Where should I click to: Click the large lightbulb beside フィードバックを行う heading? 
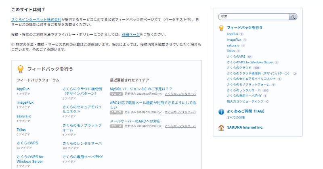point(21,69)
